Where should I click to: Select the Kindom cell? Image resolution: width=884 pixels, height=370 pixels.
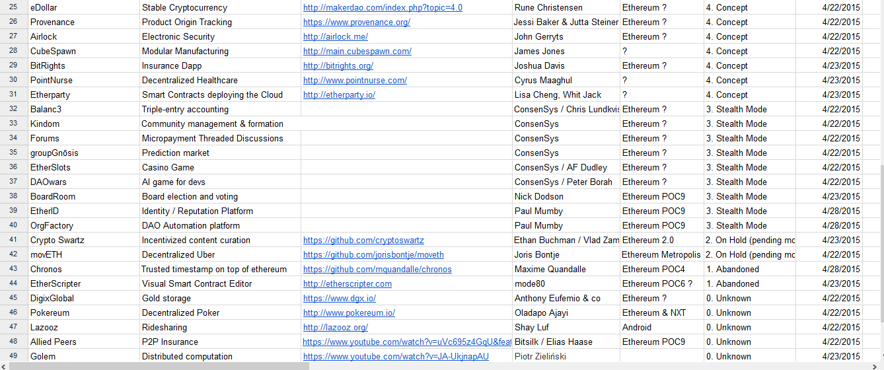click(84, 124)
